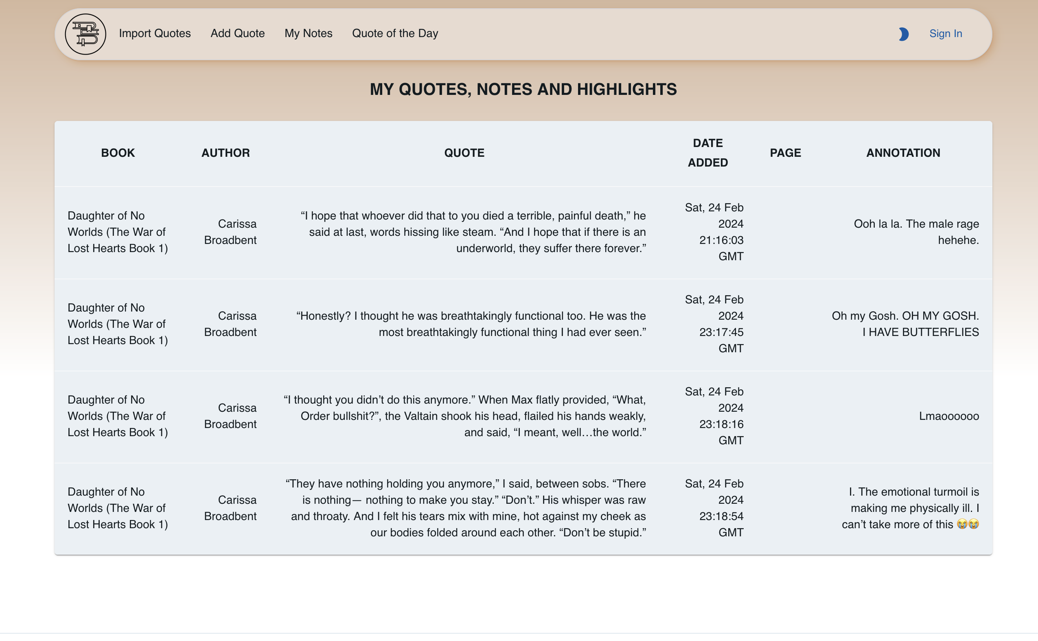Click the 'Lmaoooooo' annotation cell

point(948,416)
